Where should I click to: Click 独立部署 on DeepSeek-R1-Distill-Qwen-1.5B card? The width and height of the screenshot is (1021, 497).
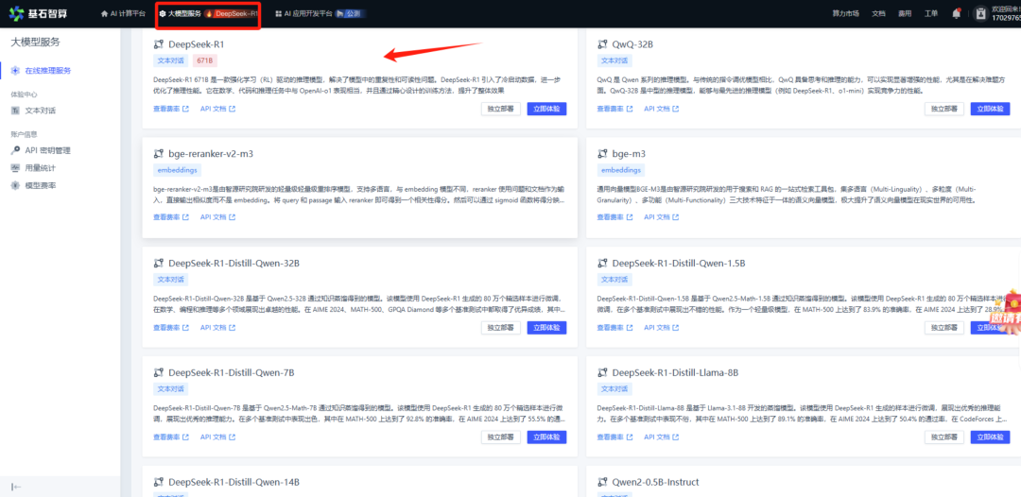click(x=944, y=327)
